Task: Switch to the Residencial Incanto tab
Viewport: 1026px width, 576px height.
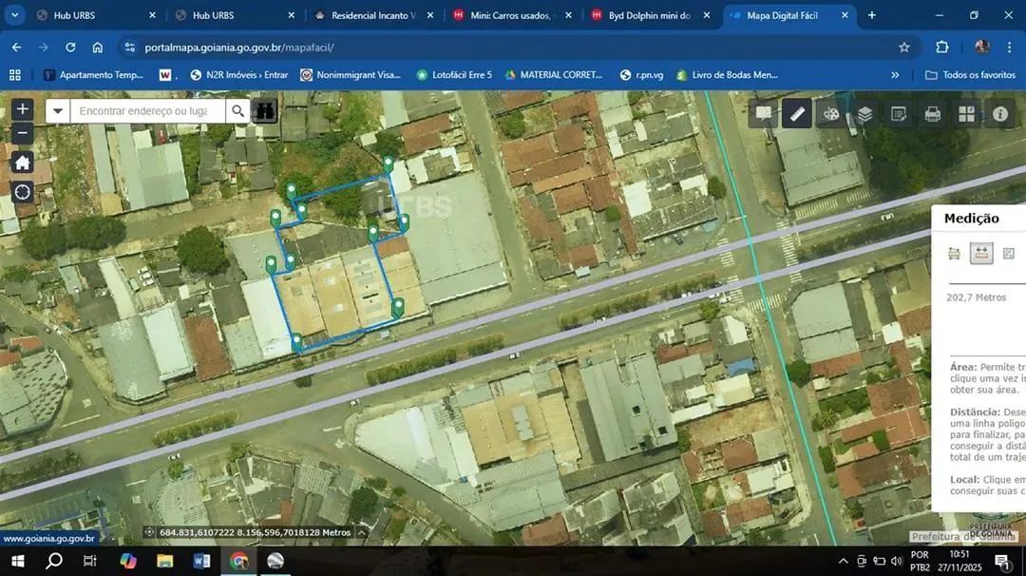Action: click(x=371, y=15)
